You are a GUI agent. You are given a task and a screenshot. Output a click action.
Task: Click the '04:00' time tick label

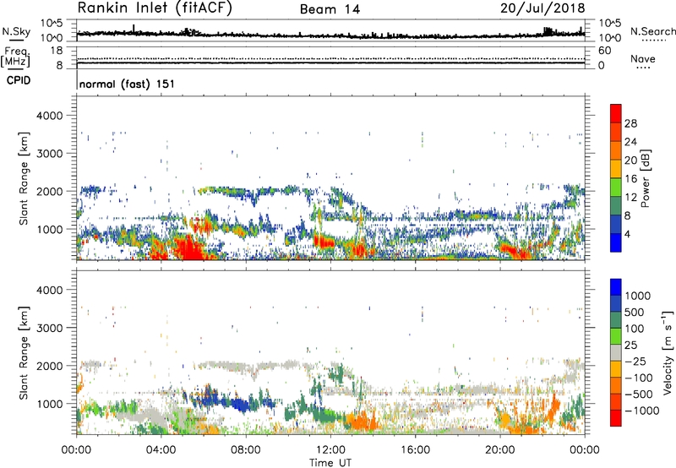[161, 450]
